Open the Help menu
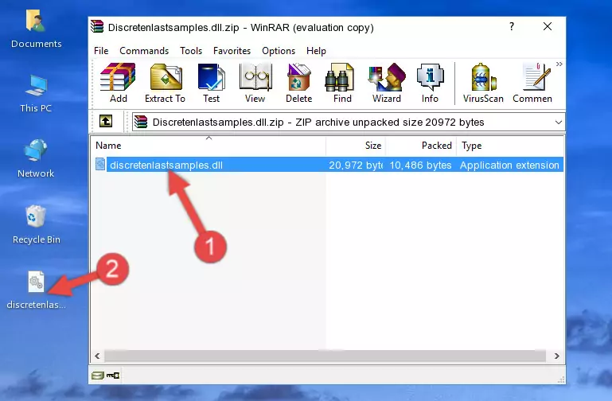 pyautogui.click(x=316, y=51)
